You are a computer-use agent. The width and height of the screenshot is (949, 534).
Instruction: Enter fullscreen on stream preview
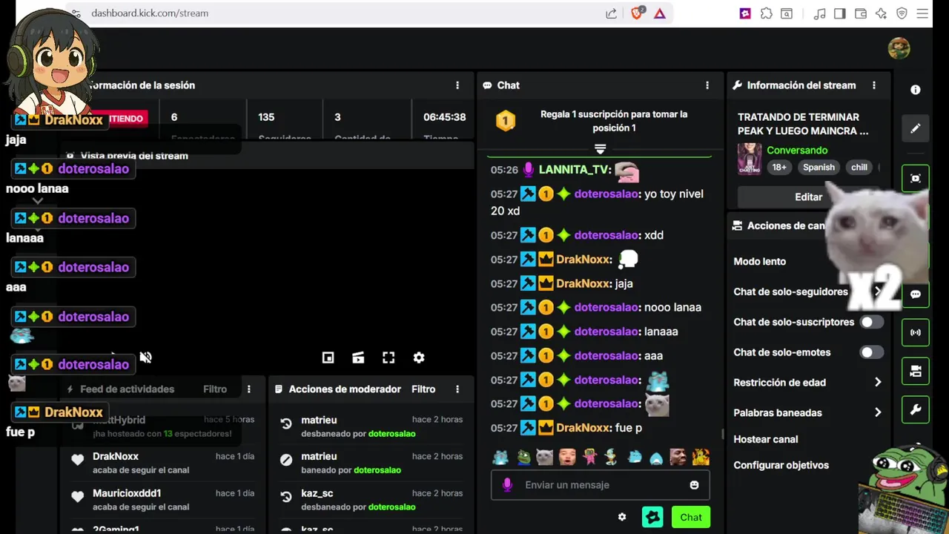pos(388,357)
